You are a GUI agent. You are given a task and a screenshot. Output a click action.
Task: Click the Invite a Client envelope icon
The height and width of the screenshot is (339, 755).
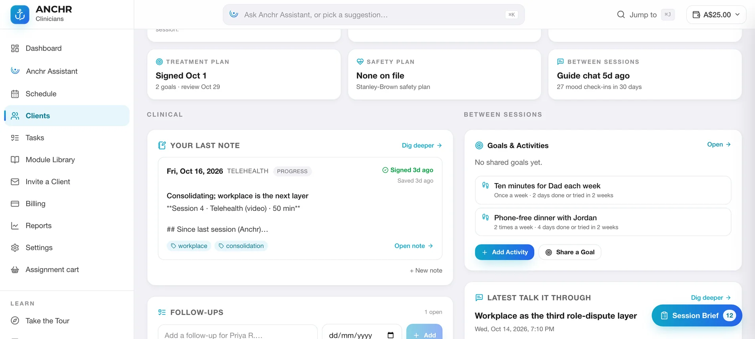[x=15, y=182]
